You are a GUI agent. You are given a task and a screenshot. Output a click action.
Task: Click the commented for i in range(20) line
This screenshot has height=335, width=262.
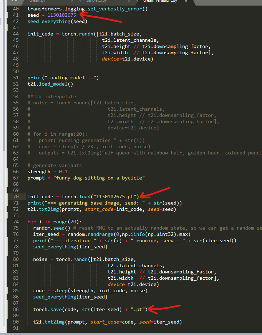coord(57,134)
